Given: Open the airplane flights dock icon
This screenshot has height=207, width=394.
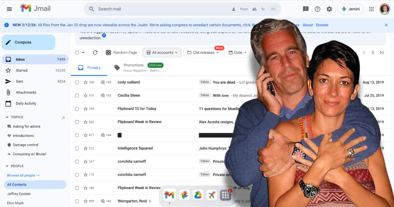Looking at the screenshot, I should click(212, 195).
